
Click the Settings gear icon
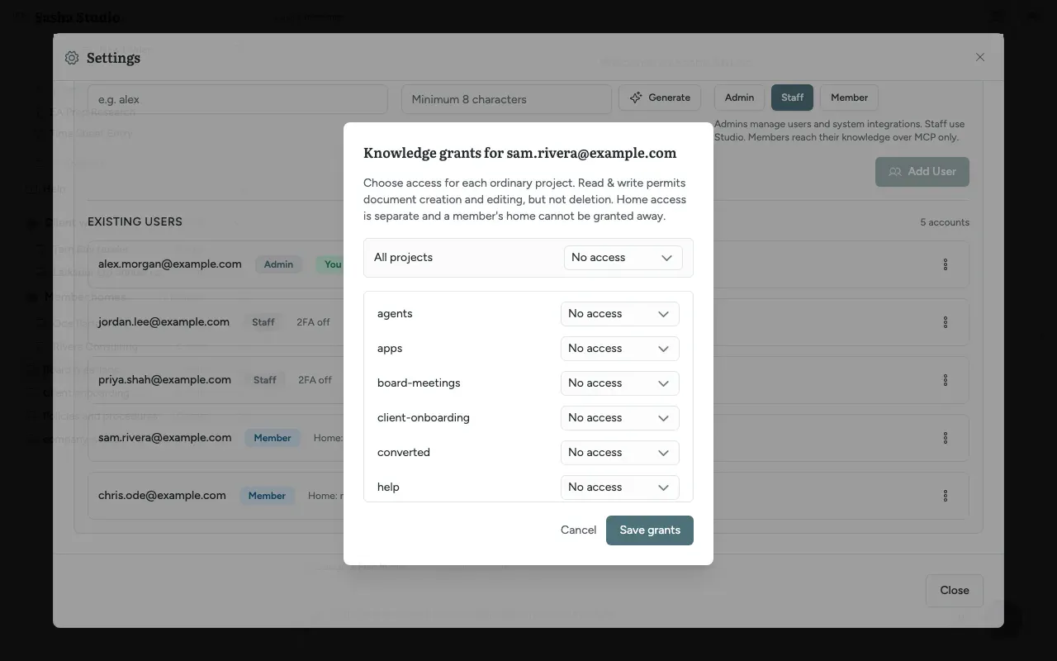(x=72, y=58)
